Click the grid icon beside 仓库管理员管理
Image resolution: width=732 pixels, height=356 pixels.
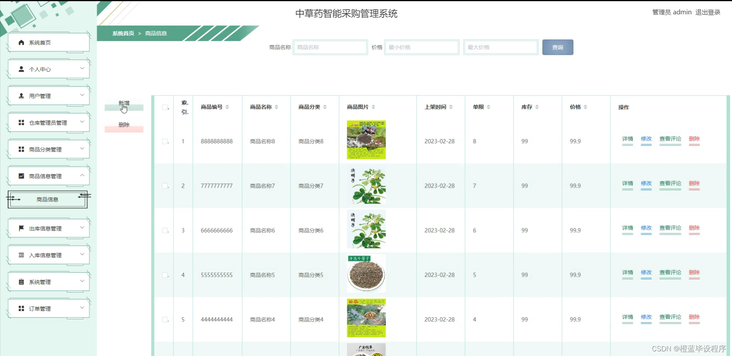coord(21,123)
